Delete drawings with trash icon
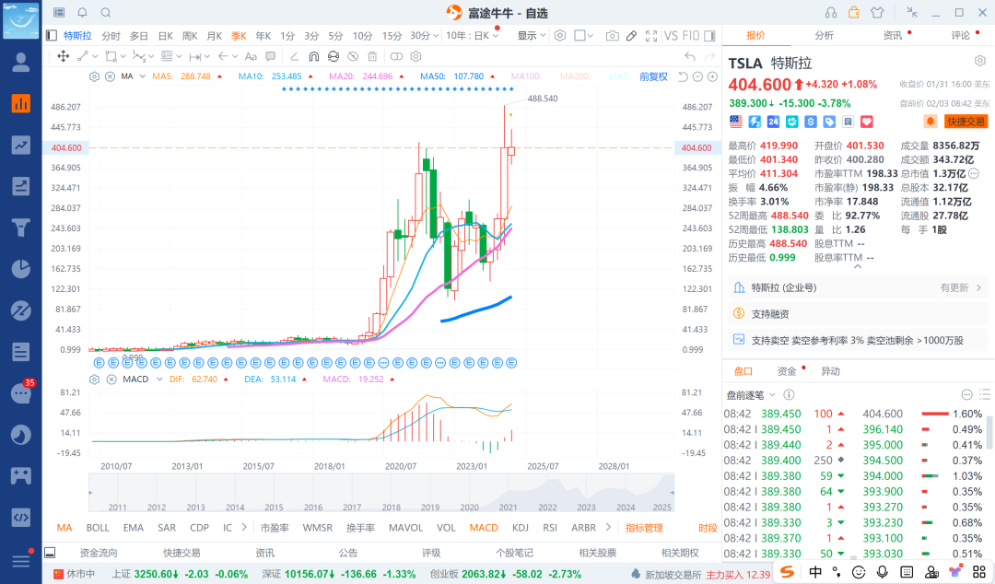Image resolution: width=995 pixels, height=584 pixels. [372, 56]
